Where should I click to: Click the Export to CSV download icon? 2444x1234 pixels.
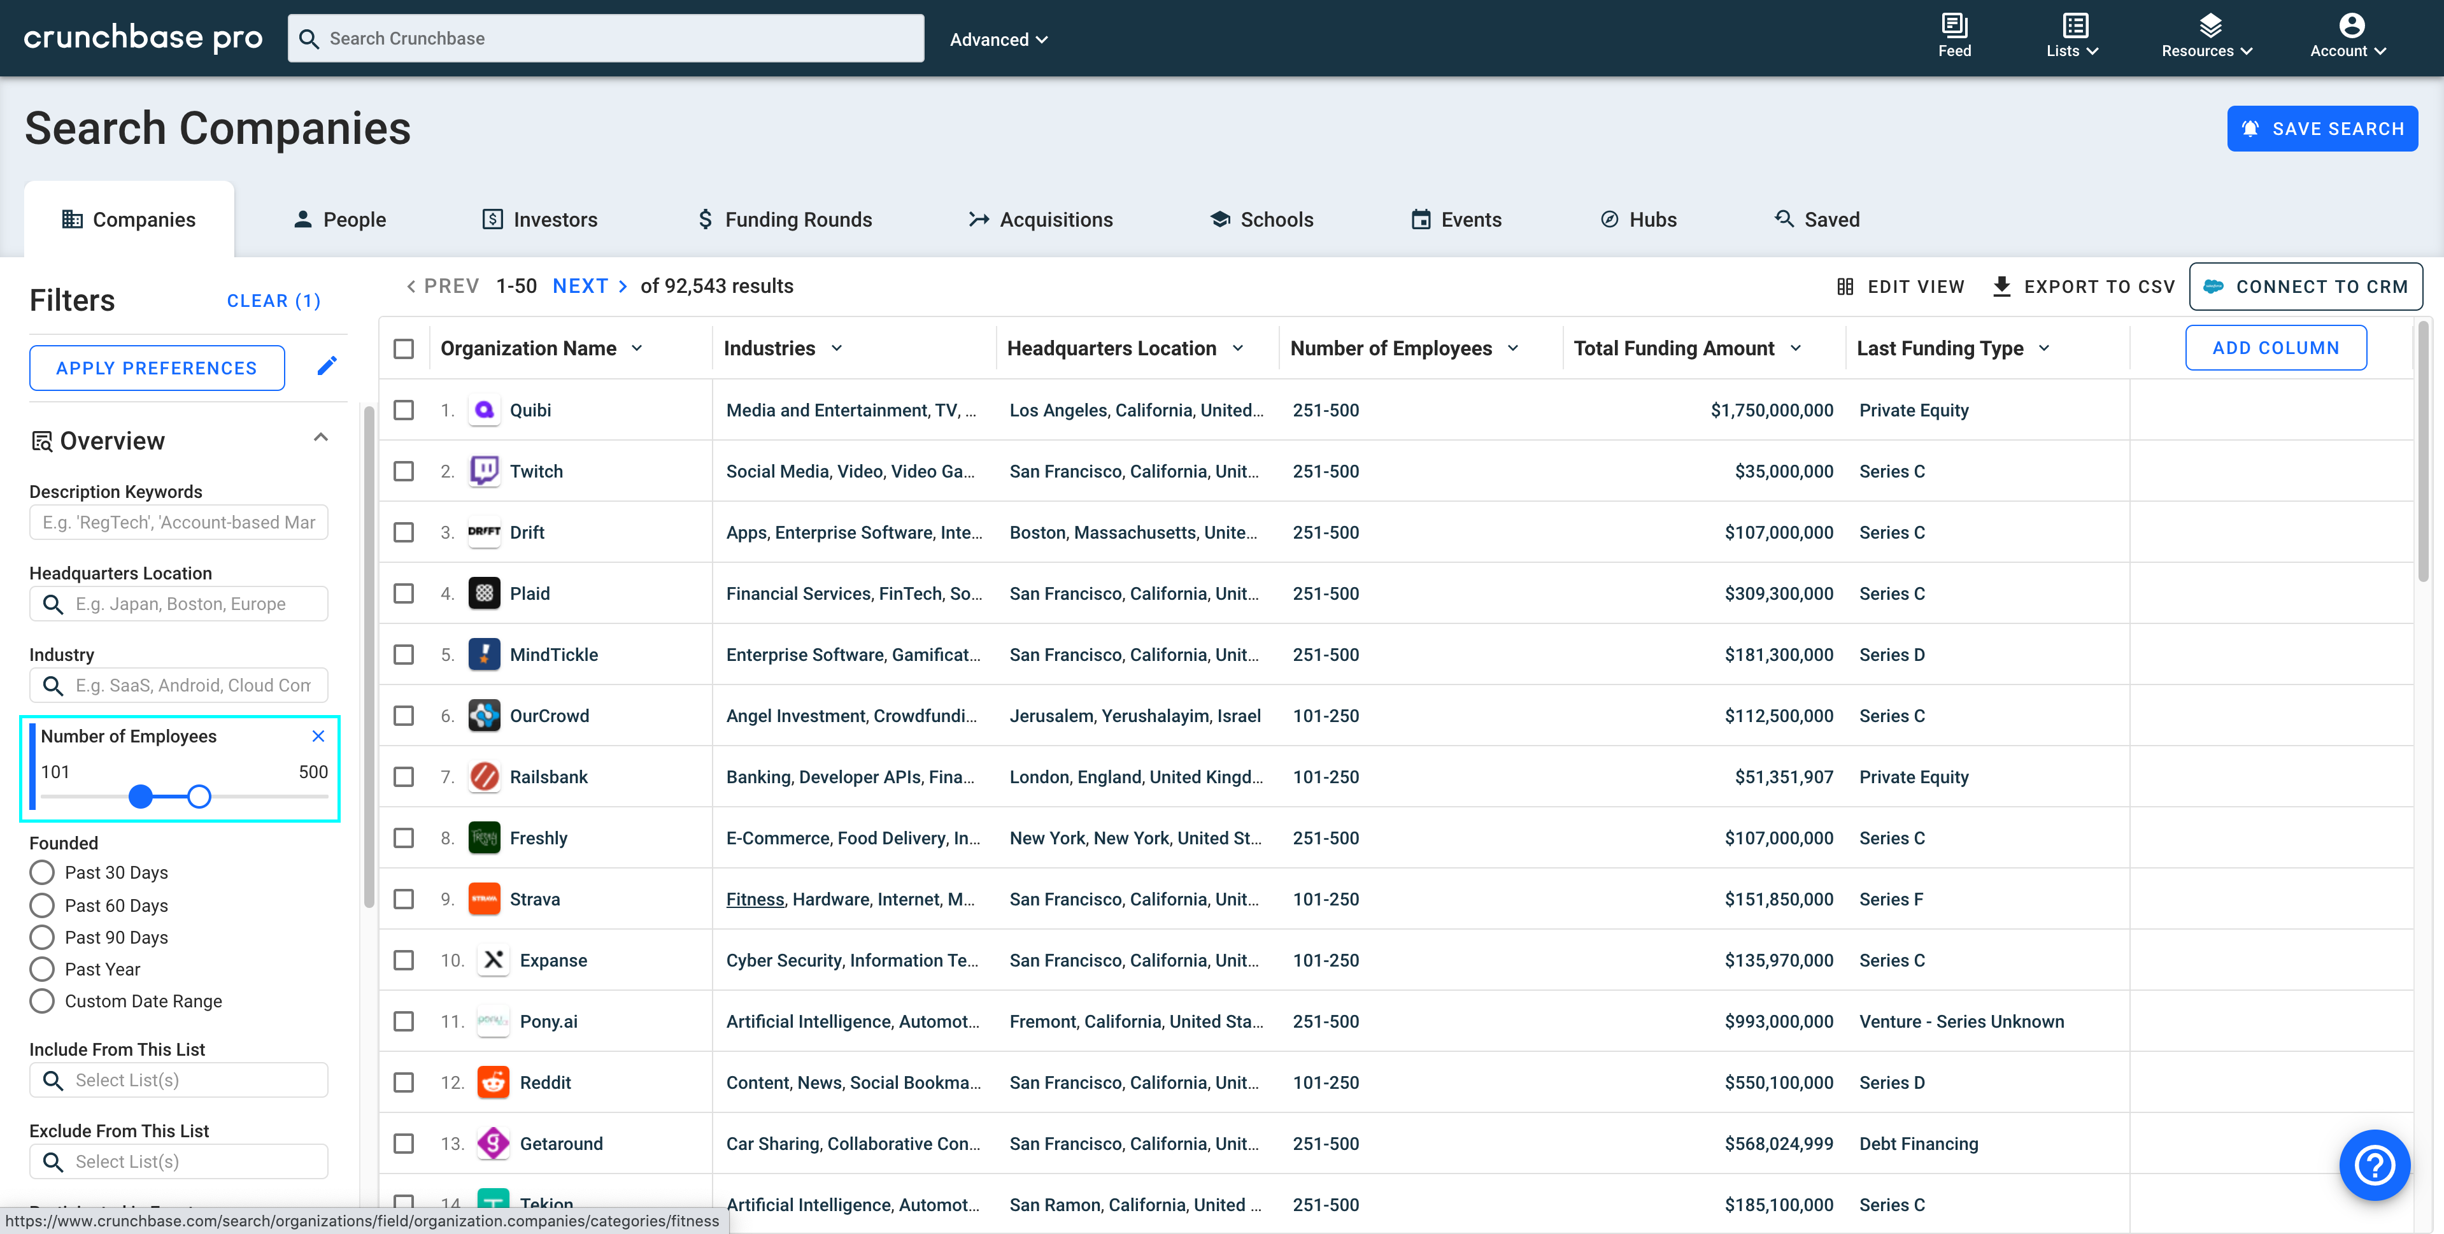tap(2001, 287)
